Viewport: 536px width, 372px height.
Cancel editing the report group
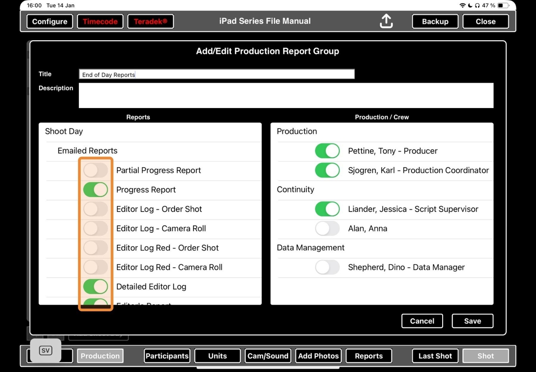click(422, 321)
